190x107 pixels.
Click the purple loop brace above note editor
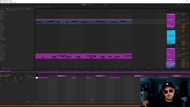114,73
